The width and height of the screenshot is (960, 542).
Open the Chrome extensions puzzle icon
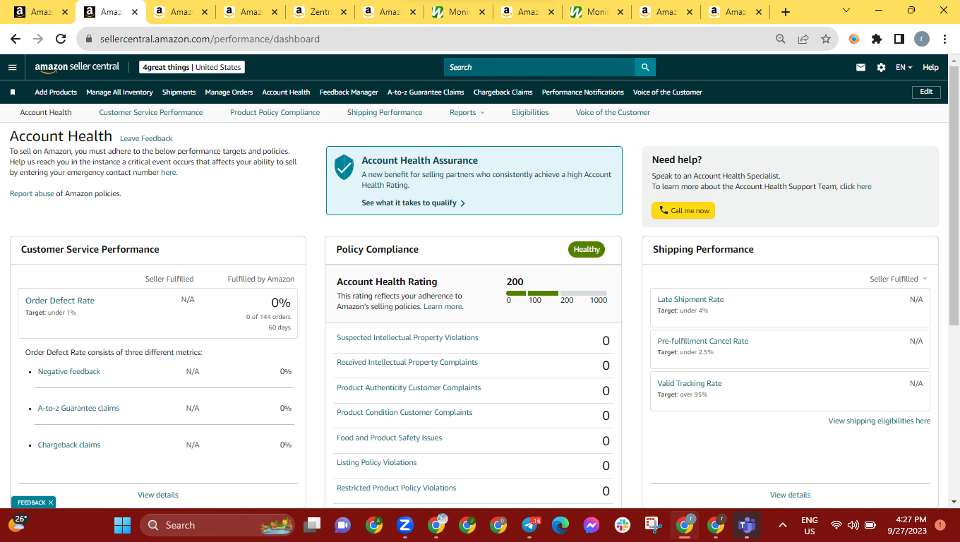877,39
